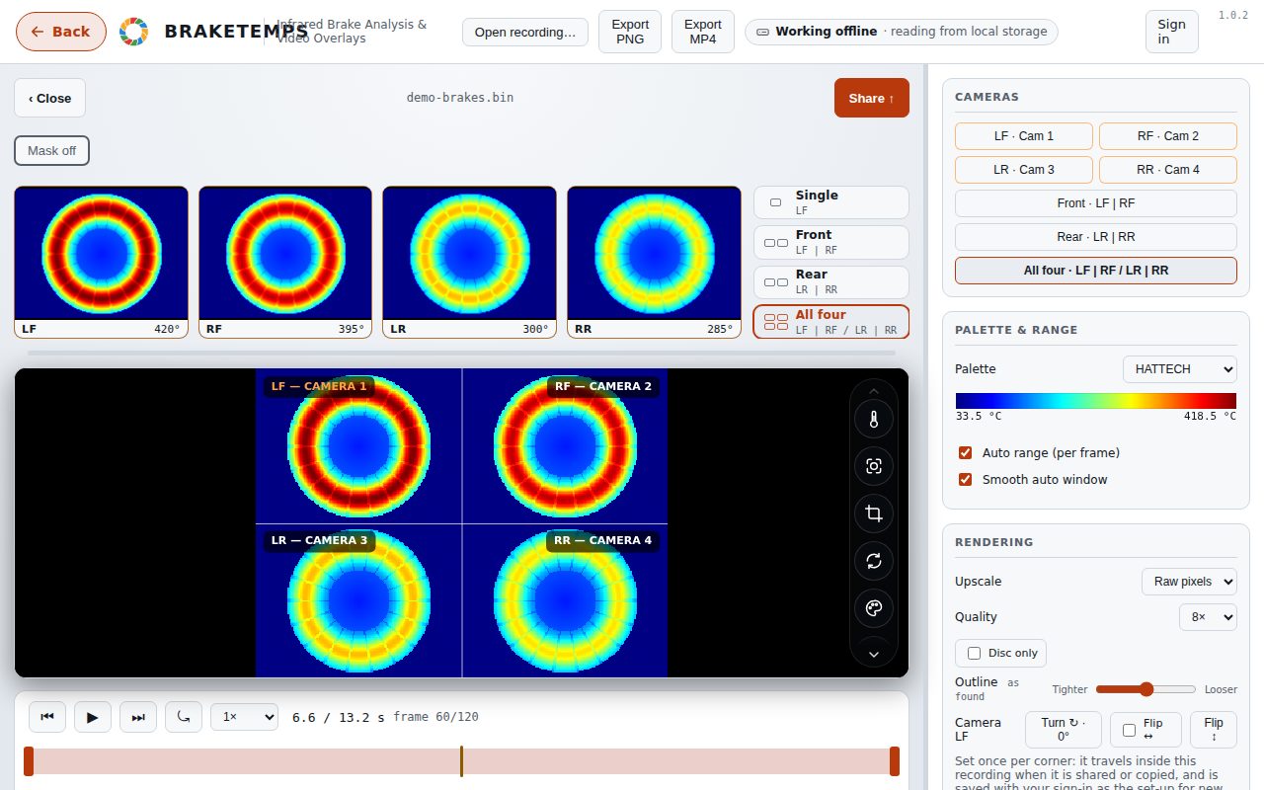Adjust the Outline tighter/looser slider
The width and height of the screenshot is (1264, 790).
(x=1145, y=689)
